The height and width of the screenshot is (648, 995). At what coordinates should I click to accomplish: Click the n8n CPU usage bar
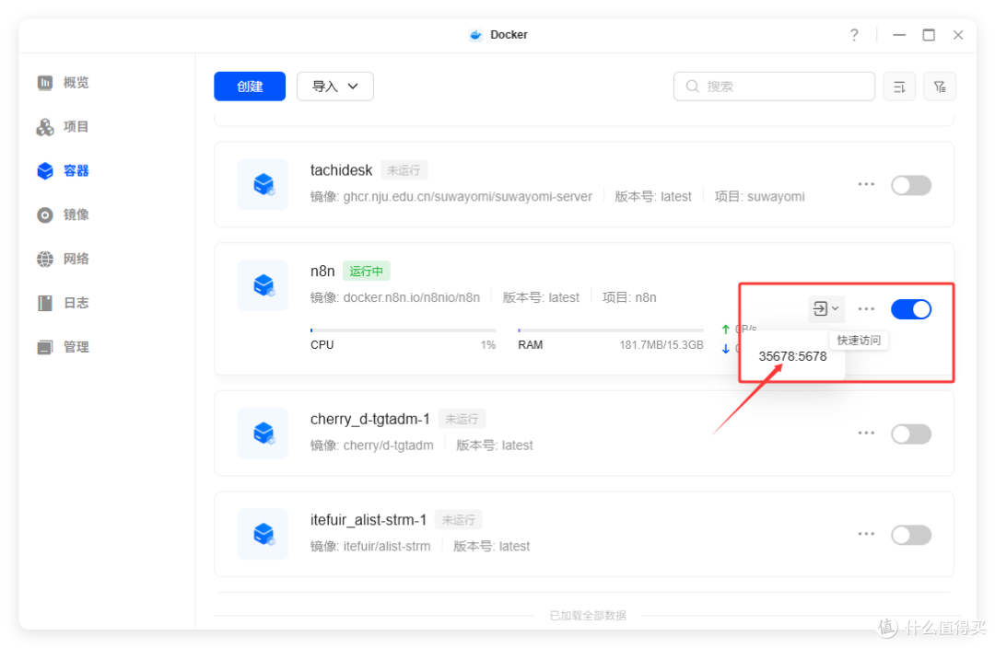point(403,330)
